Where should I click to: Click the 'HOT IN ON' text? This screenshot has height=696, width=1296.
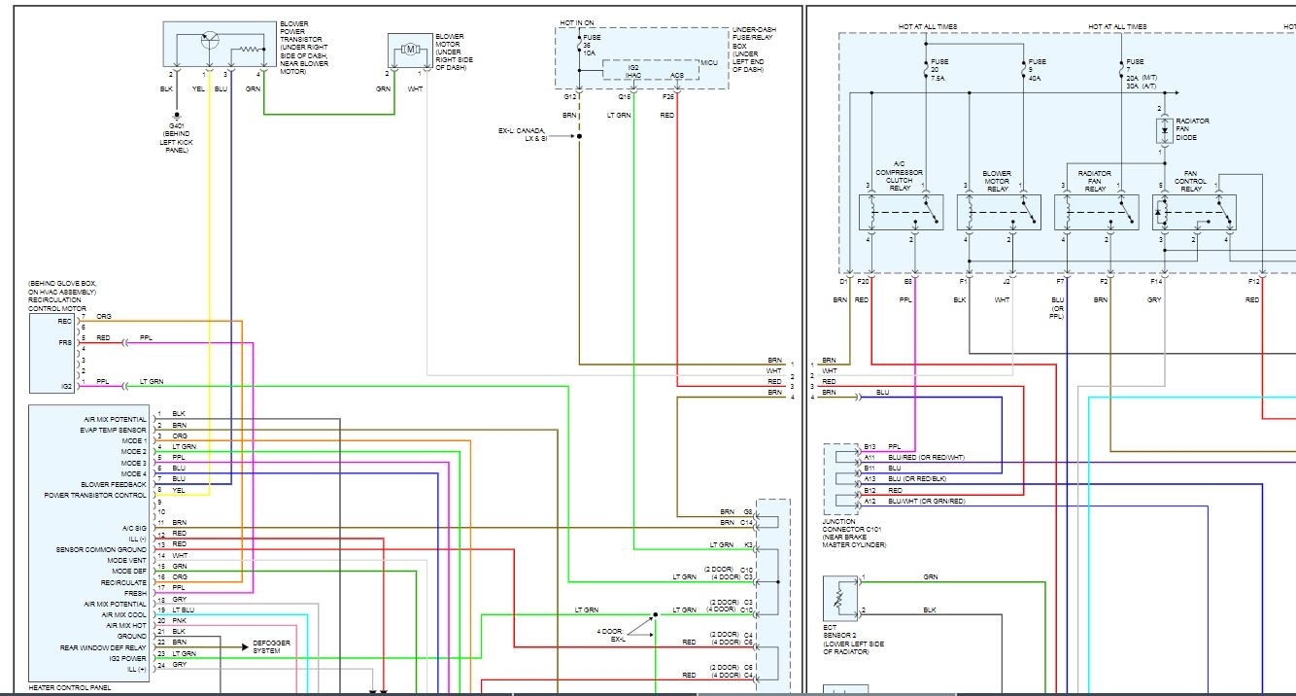[577, 22]
